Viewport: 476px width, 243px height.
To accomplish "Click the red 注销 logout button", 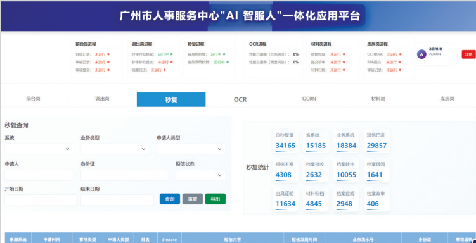I will coord(469,54).
